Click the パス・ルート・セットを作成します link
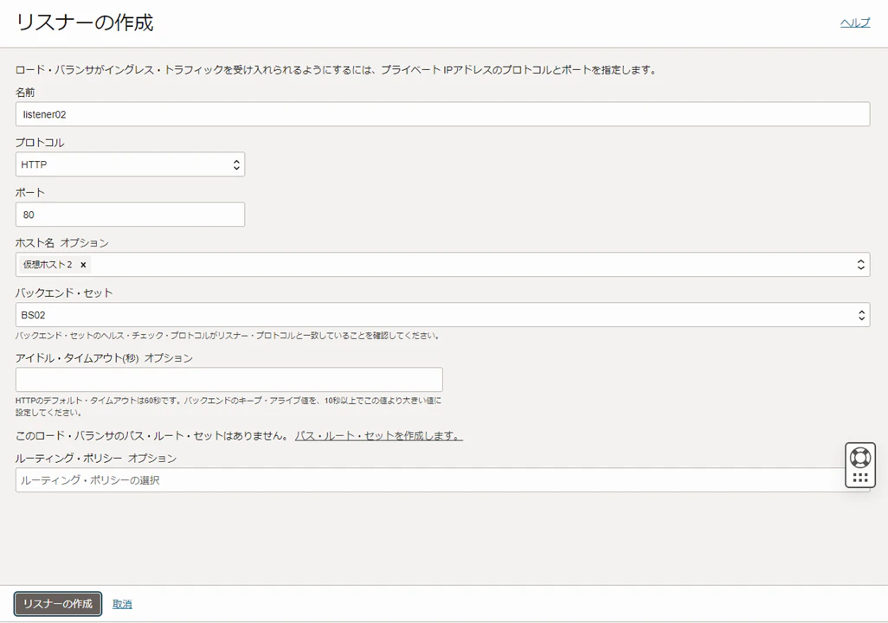888x623 pixels. pos(378,435)
